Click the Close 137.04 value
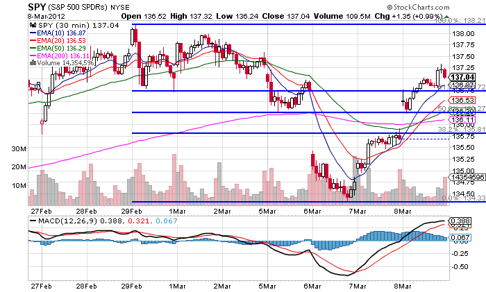The width and height of the screenshot is (486, 292). point(286,16)
